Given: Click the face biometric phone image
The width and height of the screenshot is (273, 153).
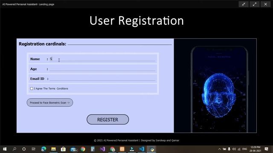Looking at the screenshot, I should point(215,86).
